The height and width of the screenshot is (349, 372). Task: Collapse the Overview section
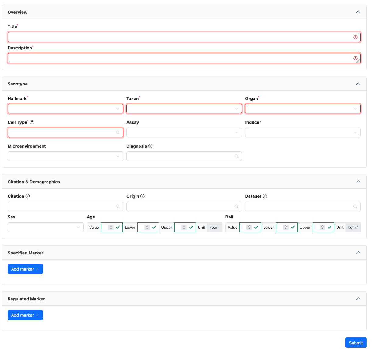click(358, 12)
